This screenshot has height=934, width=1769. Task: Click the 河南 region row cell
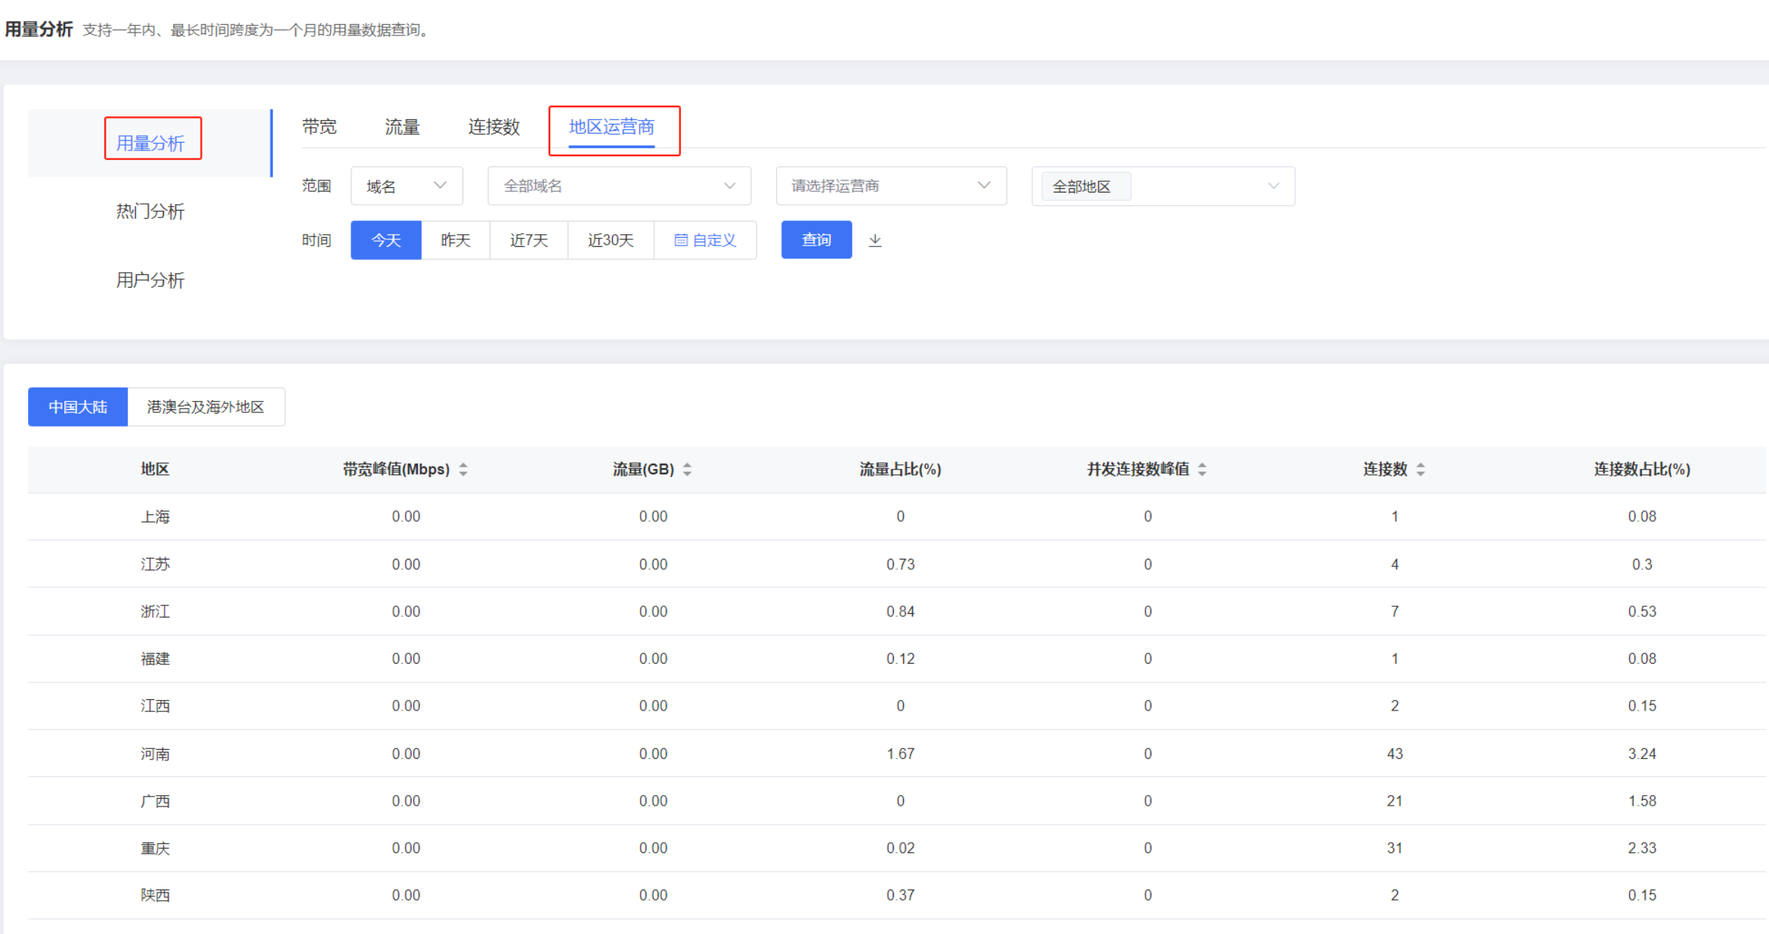click(x=155, y=754)
